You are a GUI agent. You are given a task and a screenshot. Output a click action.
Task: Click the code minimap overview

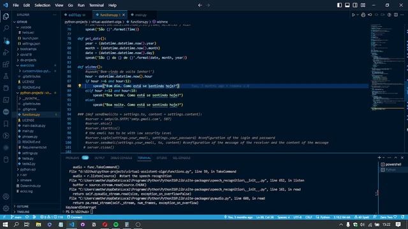387,67
